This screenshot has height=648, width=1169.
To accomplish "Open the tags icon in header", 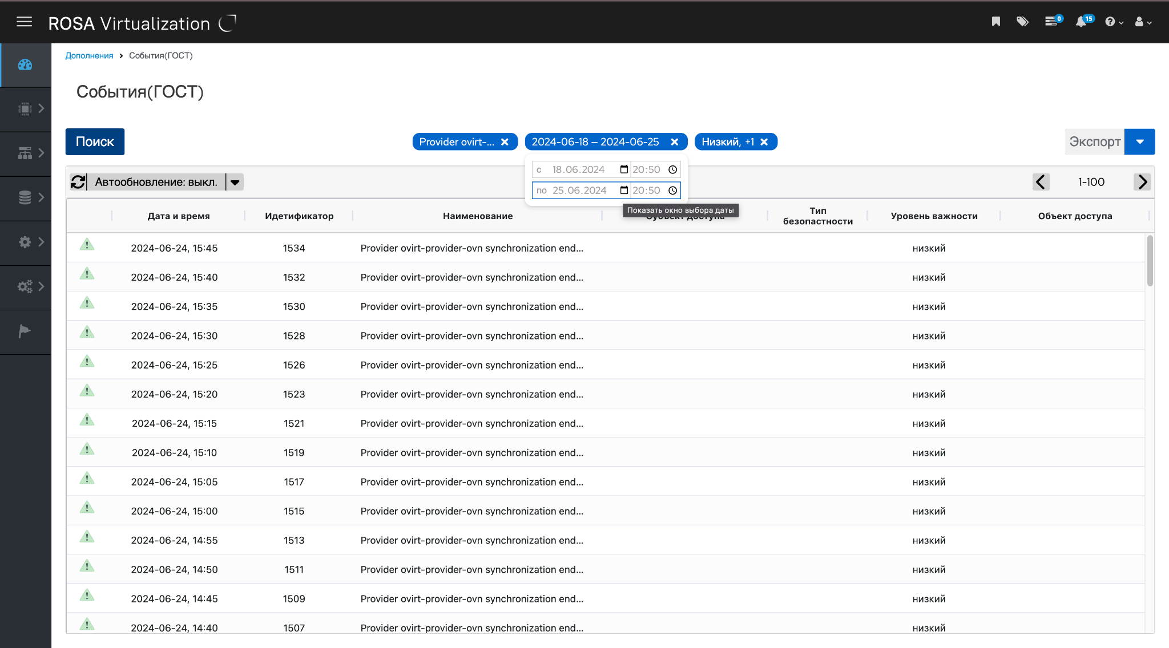I will [x=1022, y=22].
